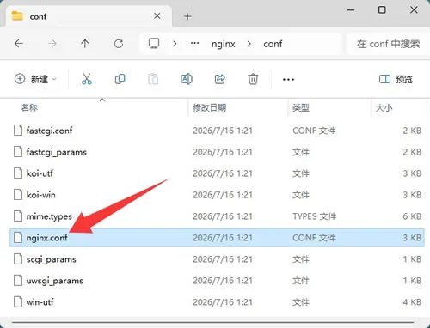430x328 pixels.
Task: Click nginx in the breadcrumb
Action: (224, 44)
